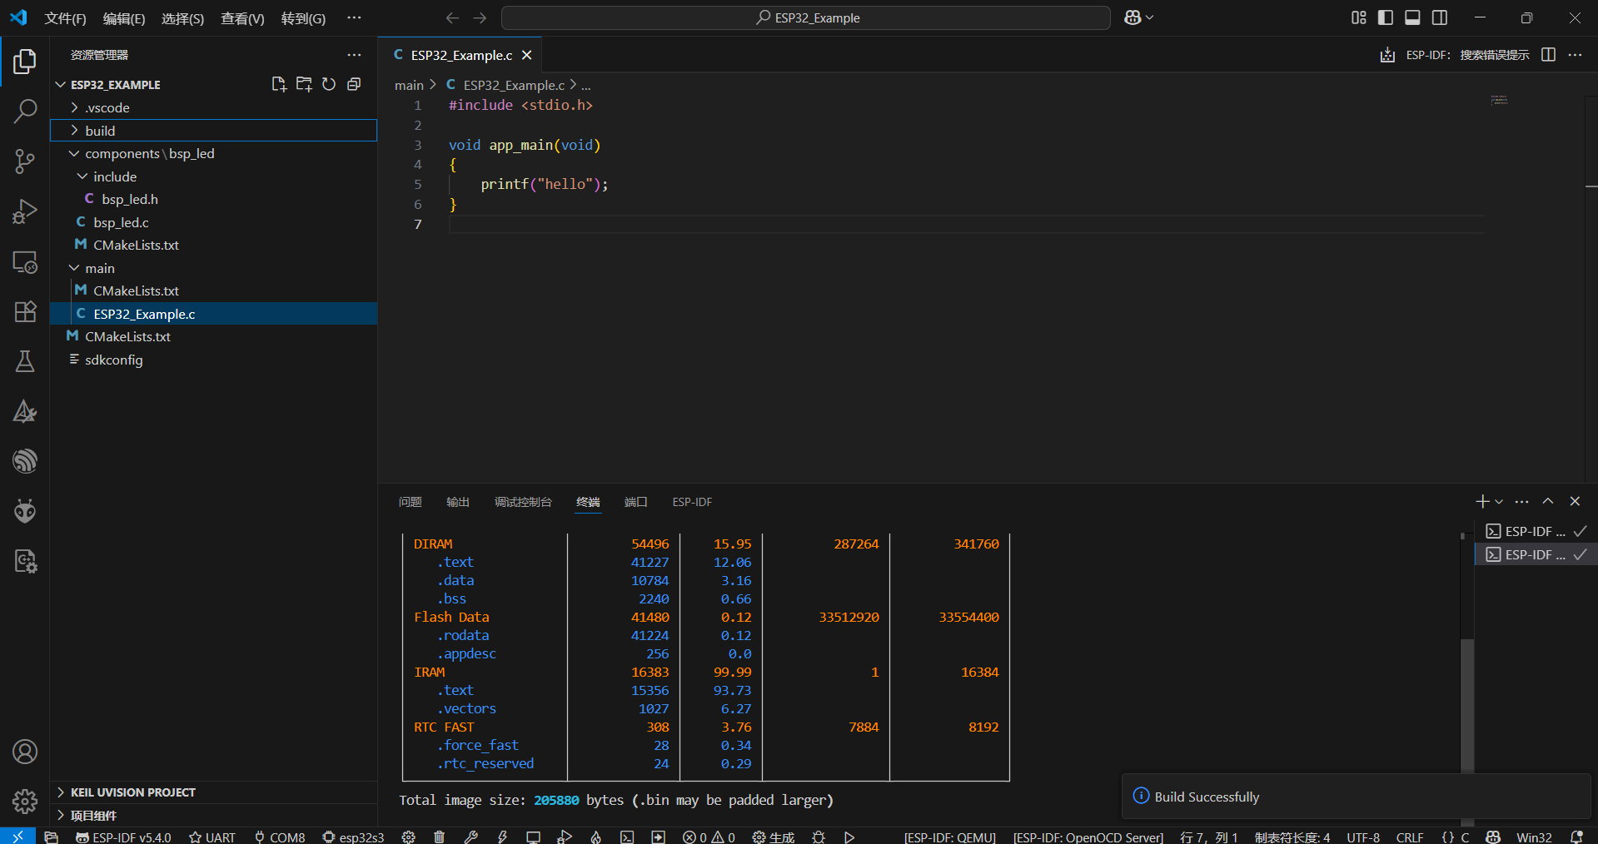Expand the .vscode folder

coord(213,107)
